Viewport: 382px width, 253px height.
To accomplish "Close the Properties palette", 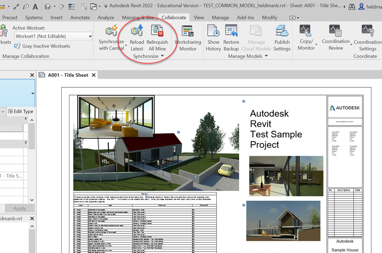I will (32, 75).
